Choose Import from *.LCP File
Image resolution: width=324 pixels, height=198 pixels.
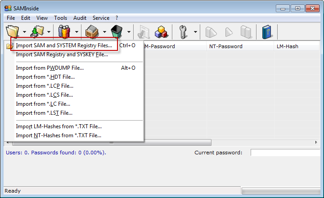(74, 86)
